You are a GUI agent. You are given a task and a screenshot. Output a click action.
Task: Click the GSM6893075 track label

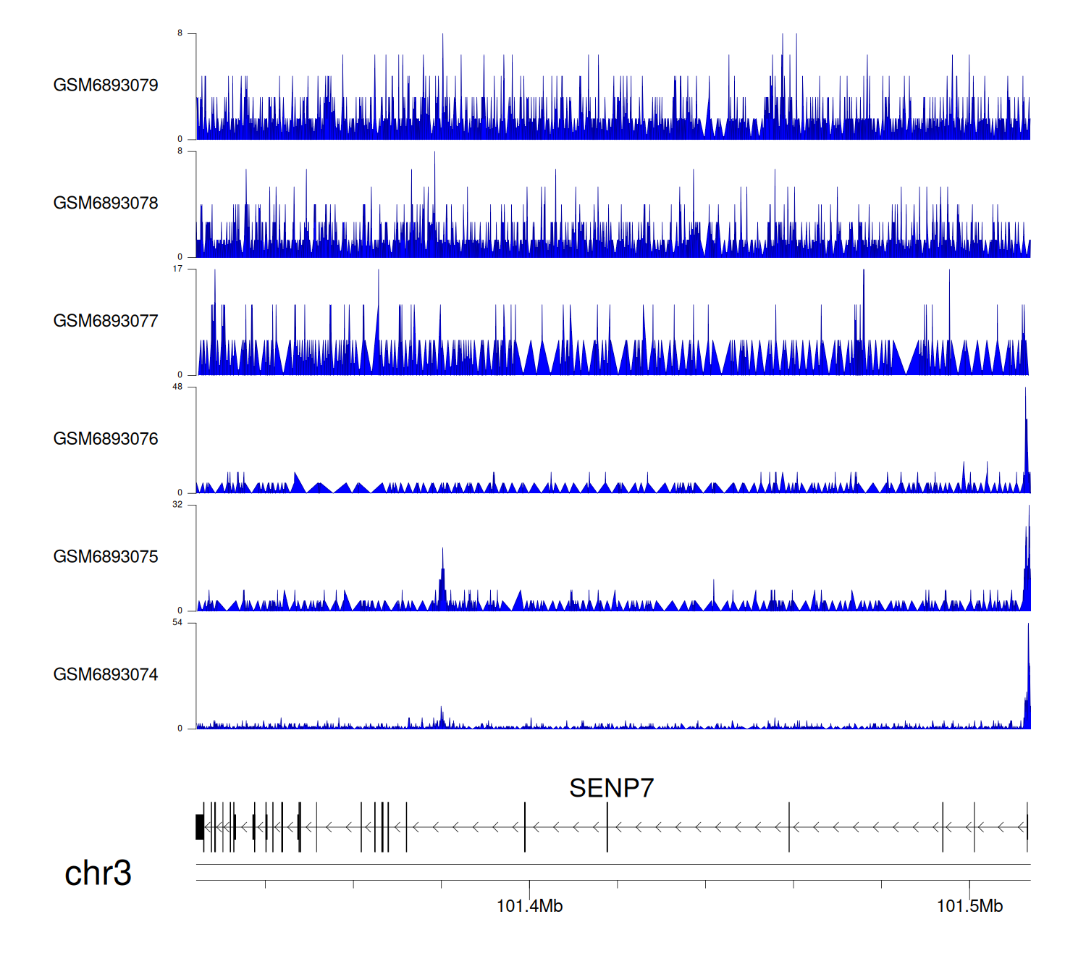click(x=106, y=557)
